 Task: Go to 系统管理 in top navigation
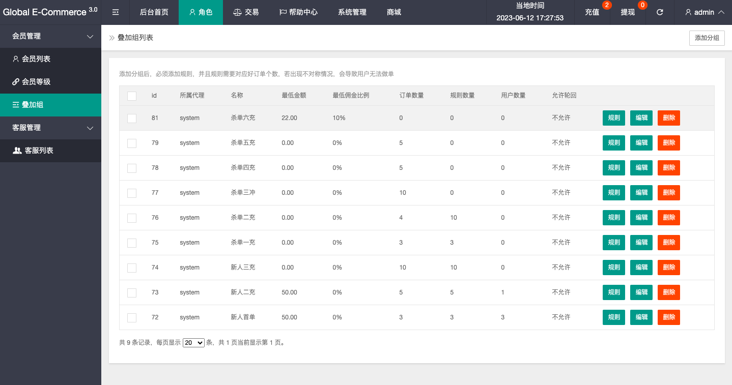[x=352, y=12]
